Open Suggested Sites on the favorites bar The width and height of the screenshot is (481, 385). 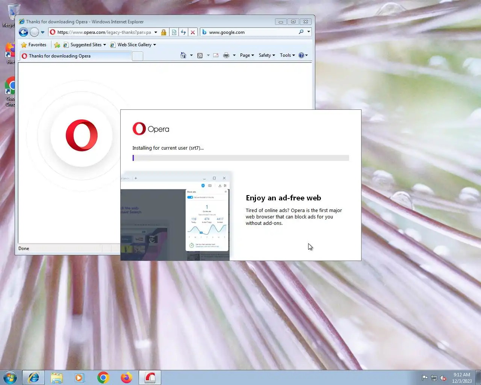(85, 45)
